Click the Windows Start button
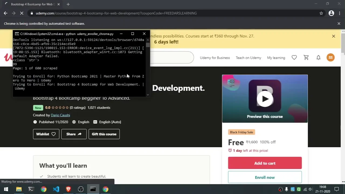The width and height of the screenshot is (345, 194). pyautogui.click(x=6, y=189)
